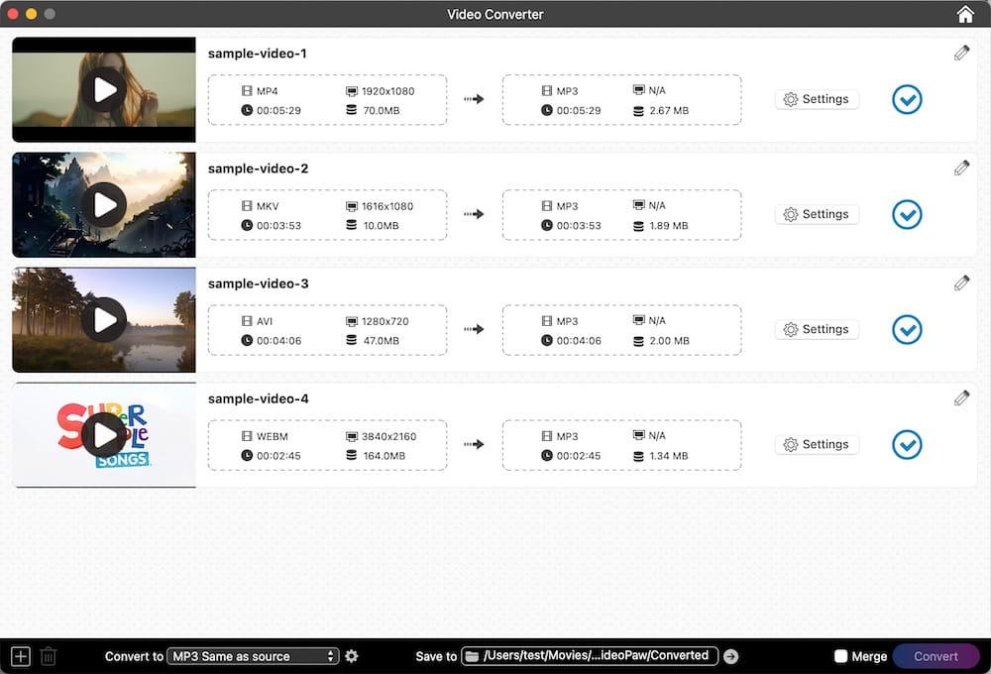Play the sample-video-2 preview

tap(104, 205)
